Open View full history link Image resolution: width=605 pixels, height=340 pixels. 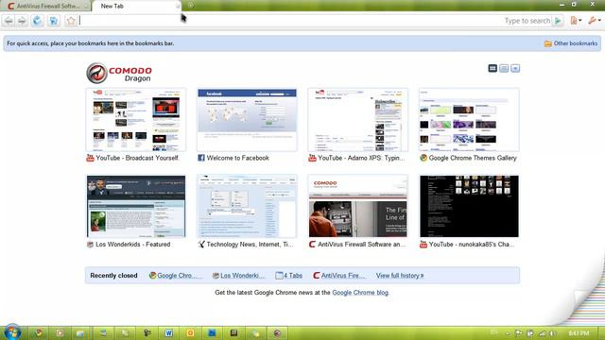(x=400, y=276)
